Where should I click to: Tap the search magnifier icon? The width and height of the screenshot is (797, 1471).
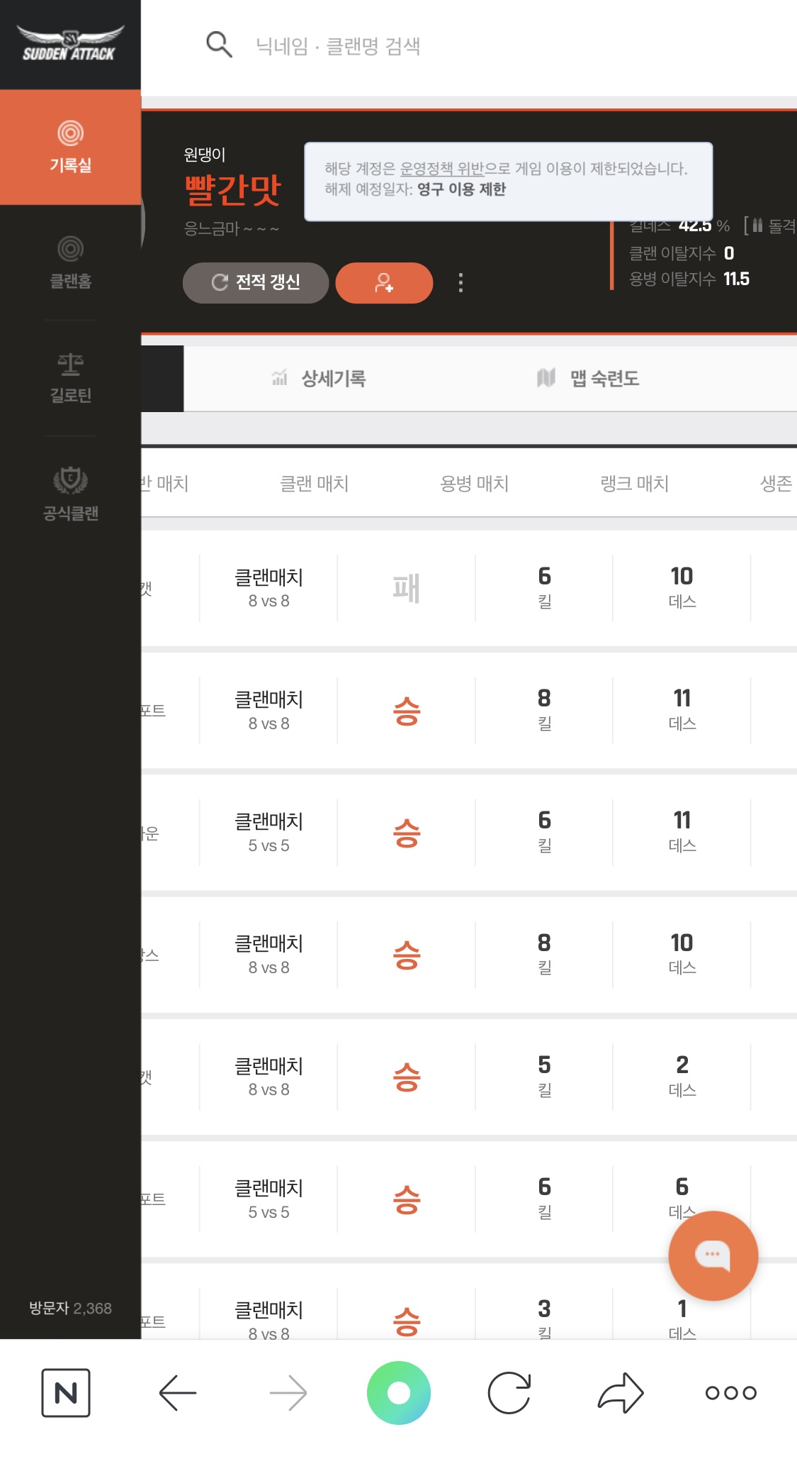[219, 45]
